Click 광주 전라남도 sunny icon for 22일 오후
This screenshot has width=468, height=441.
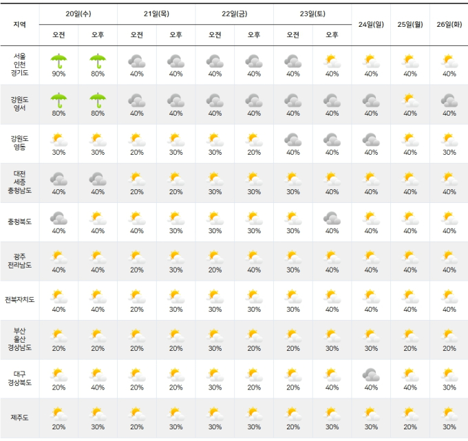254,257
